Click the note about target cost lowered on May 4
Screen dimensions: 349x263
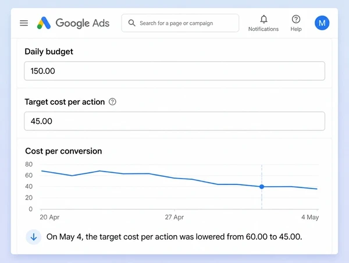tap(174, 237)
